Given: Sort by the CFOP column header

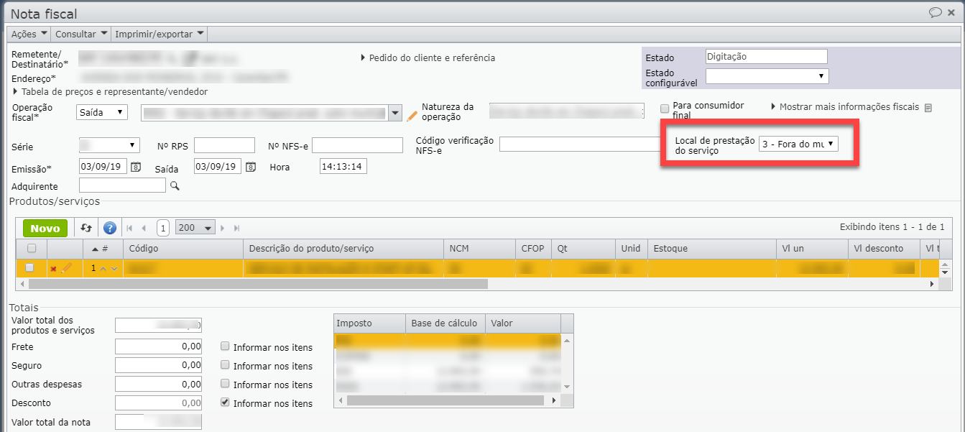Looking at the screenshot, I should click(x=534, y=249).
